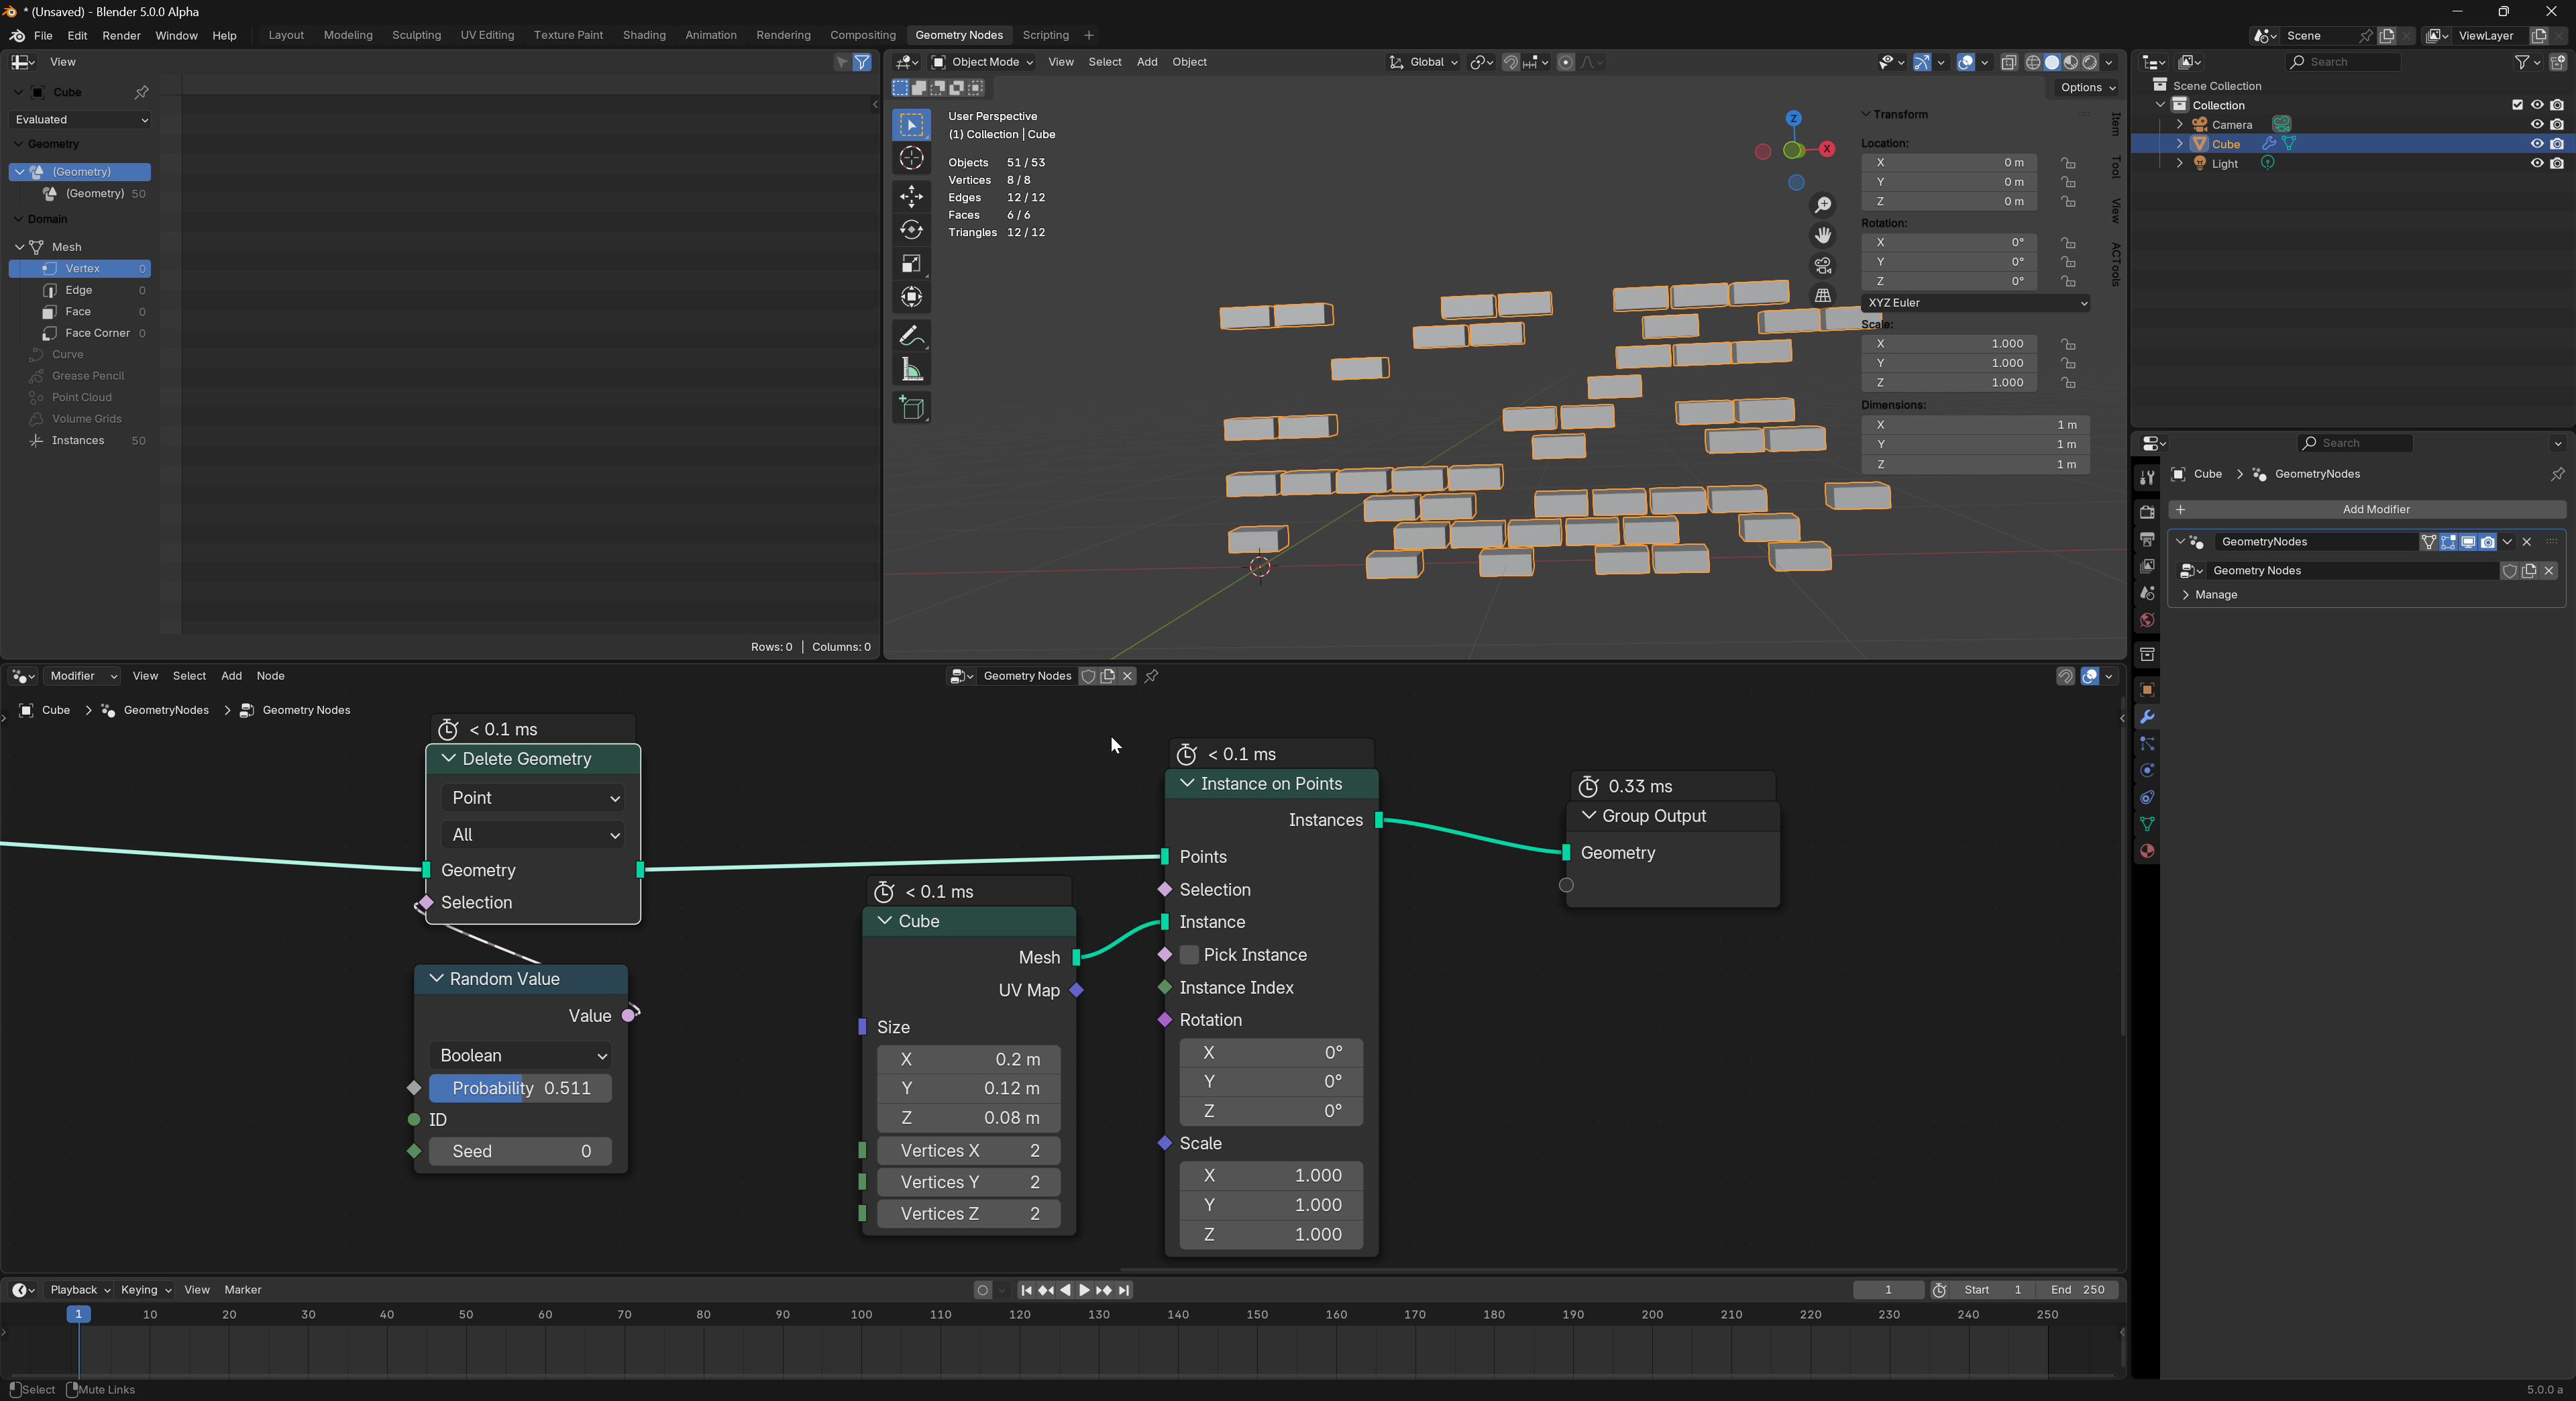
Task: Click the zoom magnifier icon in viewport
Action: point(1823,205)
